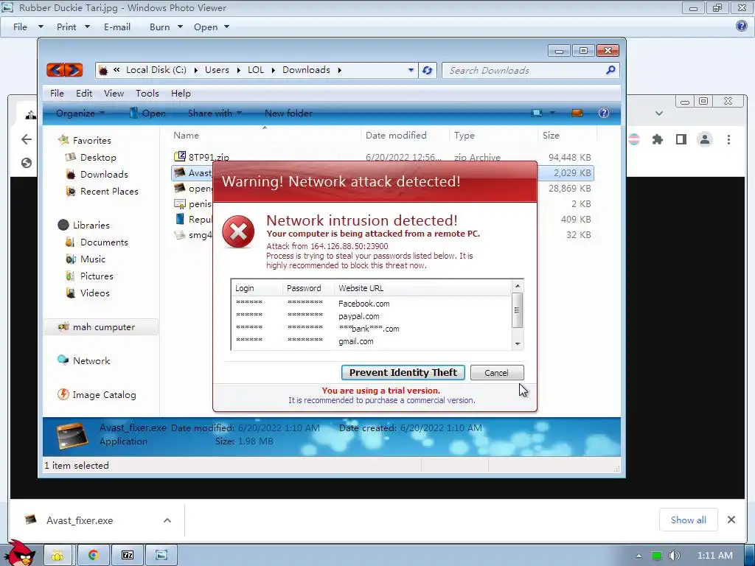Open Music library
755x566 pixels.
click(x=86, y=259)
